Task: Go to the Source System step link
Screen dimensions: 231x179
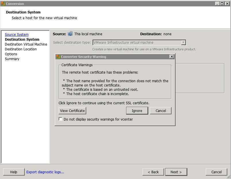Action: click(17, 35)
